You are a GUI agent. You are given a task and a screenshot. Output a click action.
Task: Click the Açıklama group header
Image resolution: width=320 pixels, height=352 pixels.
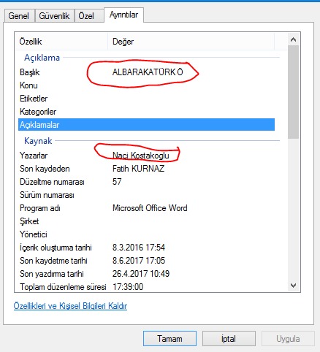(42, 58)
